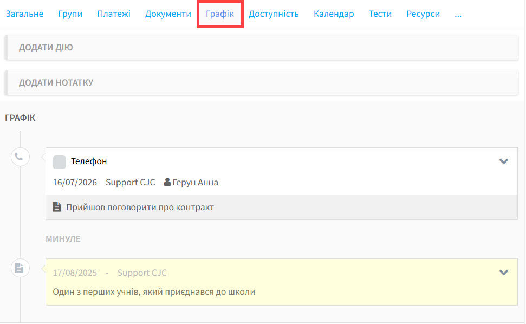Click Support CJC in the yellow note

[142, 273]
